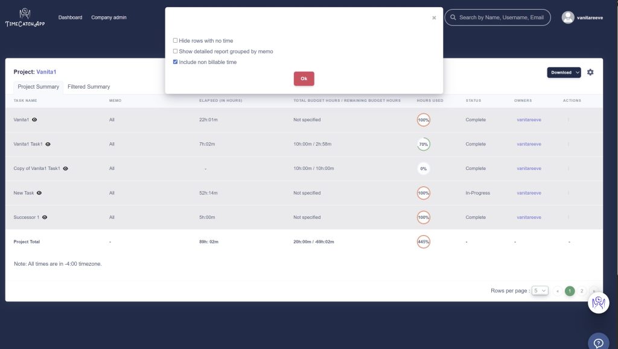The image size is (618, 349).
Task: Click the vanitareeve user avatar
Action: click(568, 17)
